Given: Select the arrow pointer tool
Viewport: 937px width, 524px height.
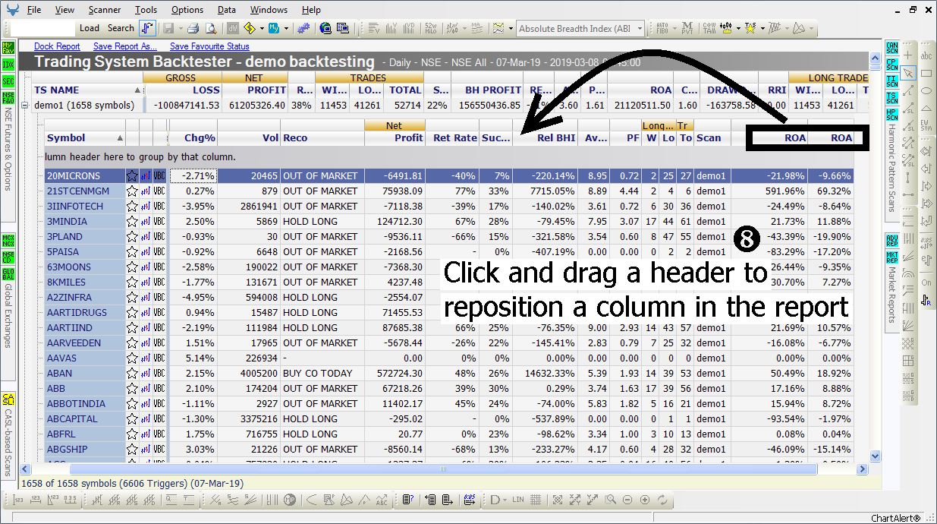Looking at the screenshot, I should [909, 74].
